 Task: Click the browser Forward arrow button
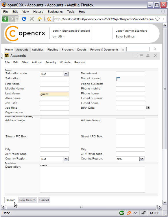pyautogui.click(x=12, y=19)
